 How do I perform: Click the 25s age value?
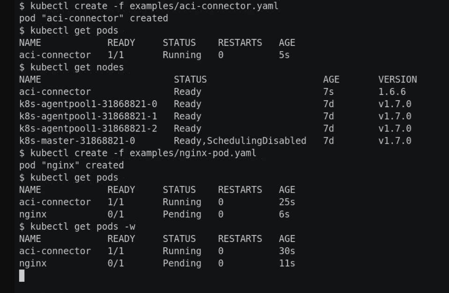287,202
